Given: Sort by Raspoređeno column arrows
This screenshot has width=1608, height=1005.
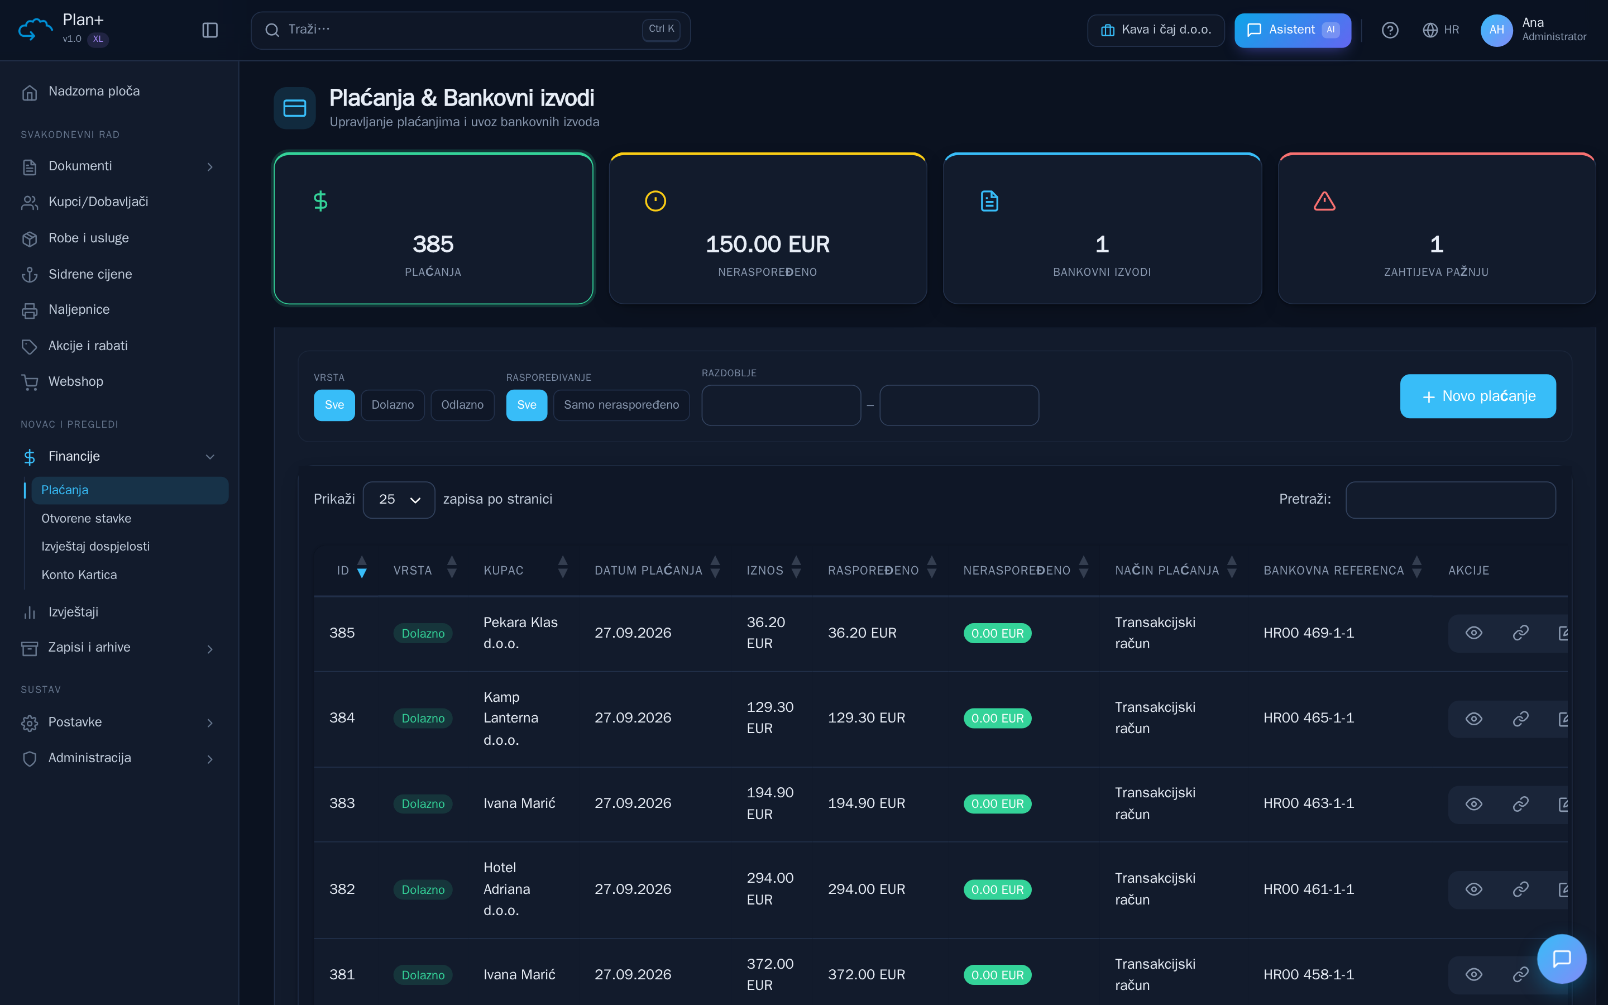Looking at the screenshot, I should pos(931,568).
